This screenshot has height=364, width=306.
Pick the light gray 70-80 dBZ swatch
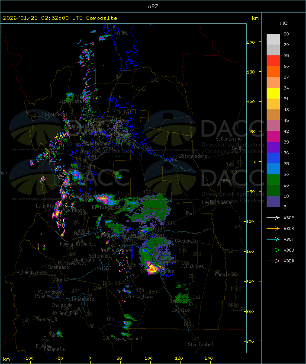273,39
